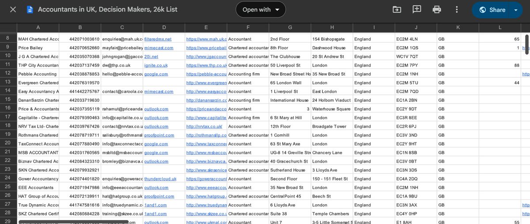Click the email cell 'dw@thp.co.uk'
The width and height of the screenshot is (530, 224).
click(122, 65)
